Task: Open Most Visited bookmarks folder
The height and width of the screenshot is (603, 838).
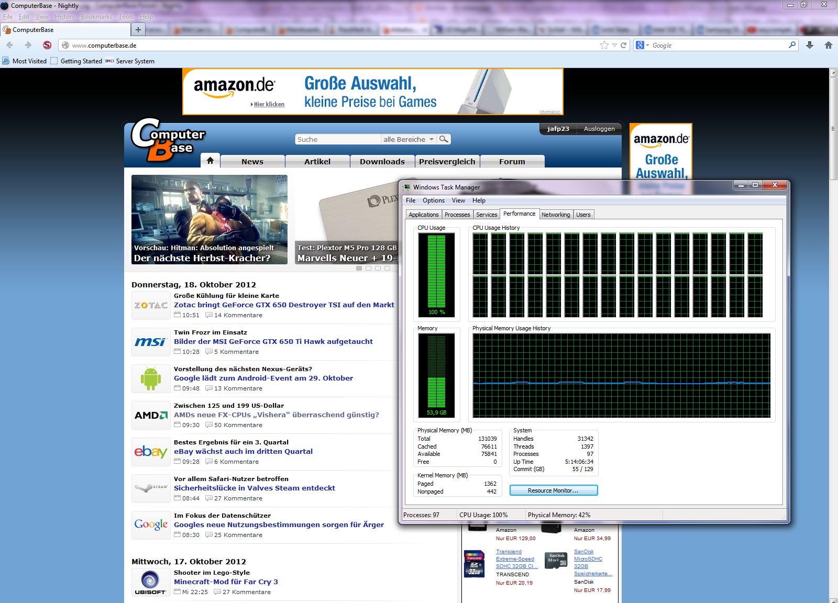Action: pos(24,61)
